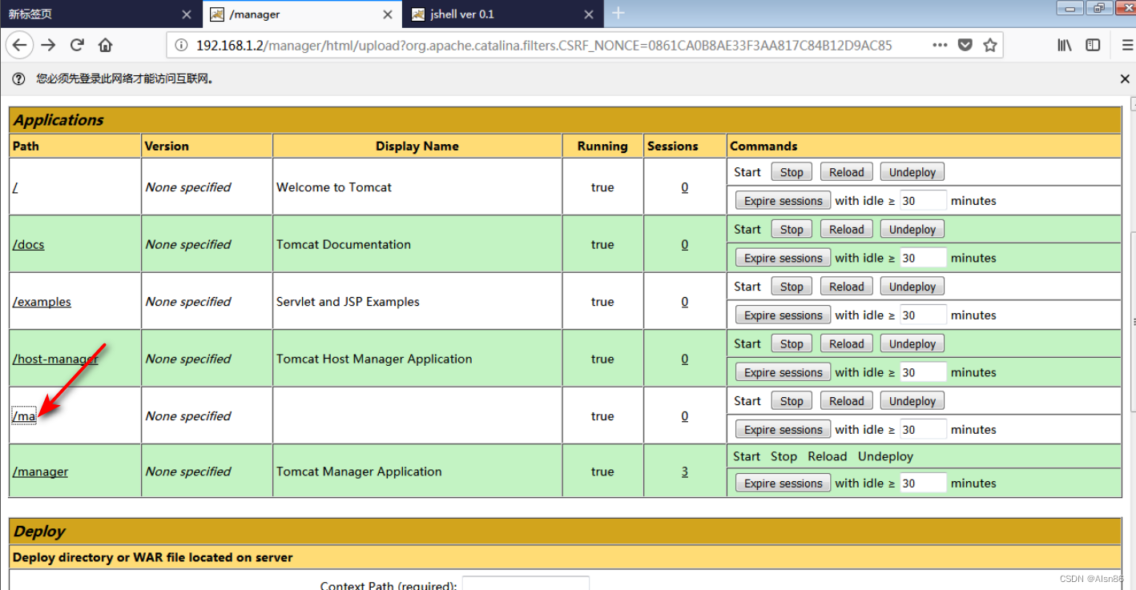Close the /manager tab
This screenshot has height=590, width=1136.
388,14
